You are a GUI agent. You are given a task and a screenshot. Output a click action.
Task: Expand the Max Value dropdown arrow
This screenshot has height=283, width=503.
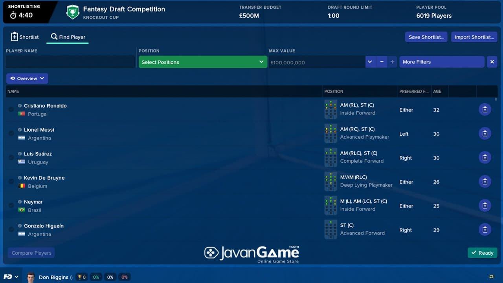click(x=371, y=62)
